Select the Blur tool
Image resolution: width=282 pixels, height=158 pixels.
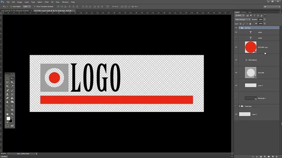(7, 102)
